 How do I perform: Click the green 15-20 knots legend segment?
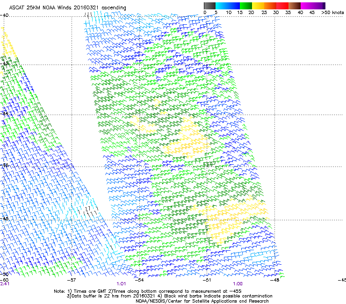[246, 6]
